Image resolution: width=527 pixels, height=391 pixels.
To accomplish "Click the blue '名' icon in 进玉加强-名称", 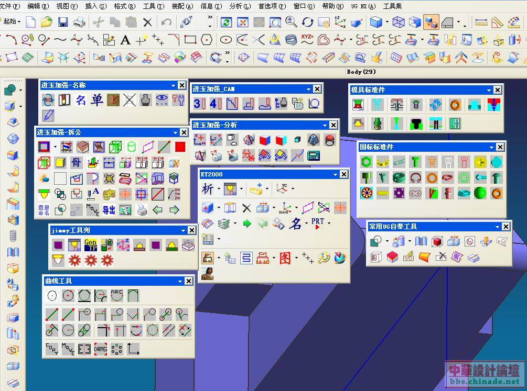I will (x=81, y=99).
